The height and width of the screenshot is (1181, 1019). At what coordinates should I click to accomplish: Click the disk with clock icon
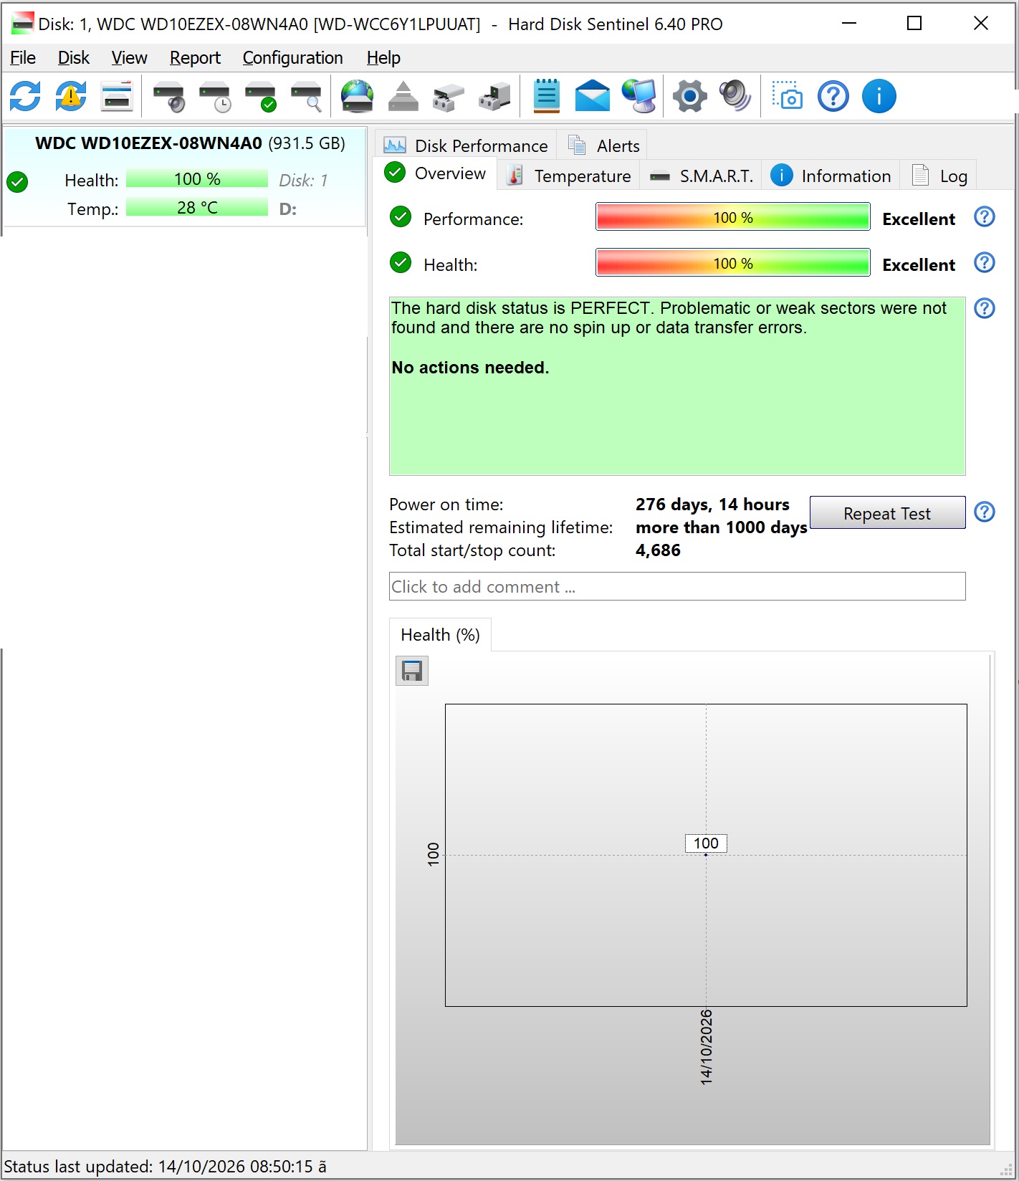point(215,96)
